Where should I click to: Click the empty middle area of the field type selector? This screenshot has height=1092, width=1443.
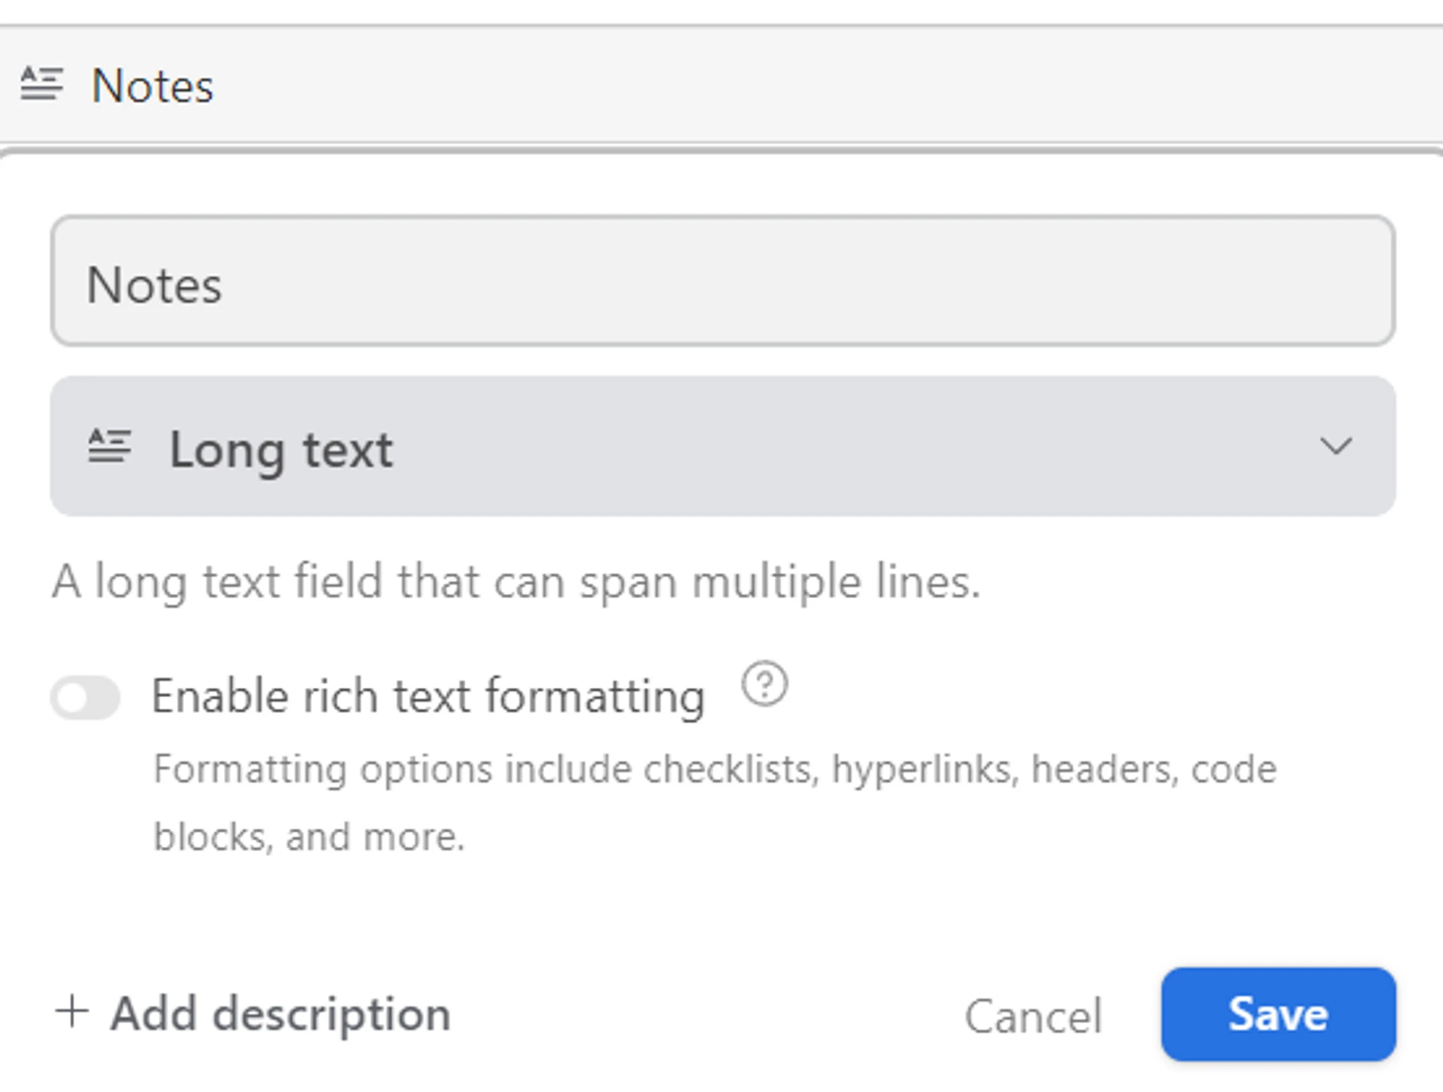(827, 447)
